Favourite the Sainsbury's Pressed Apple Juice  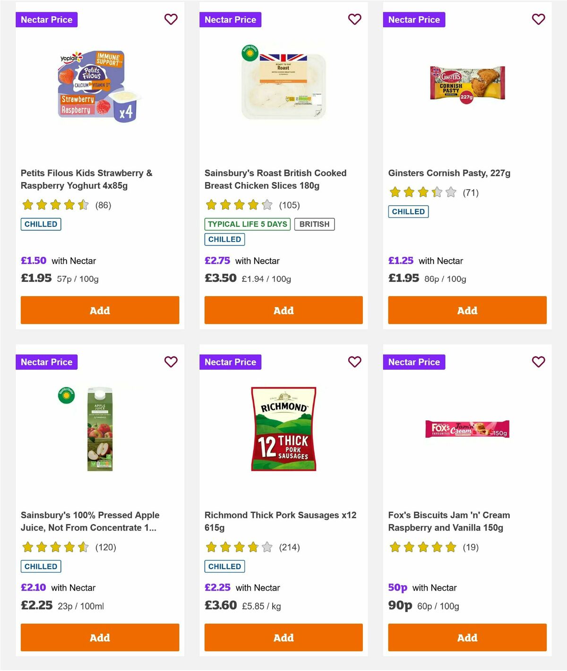pos(171,362)
